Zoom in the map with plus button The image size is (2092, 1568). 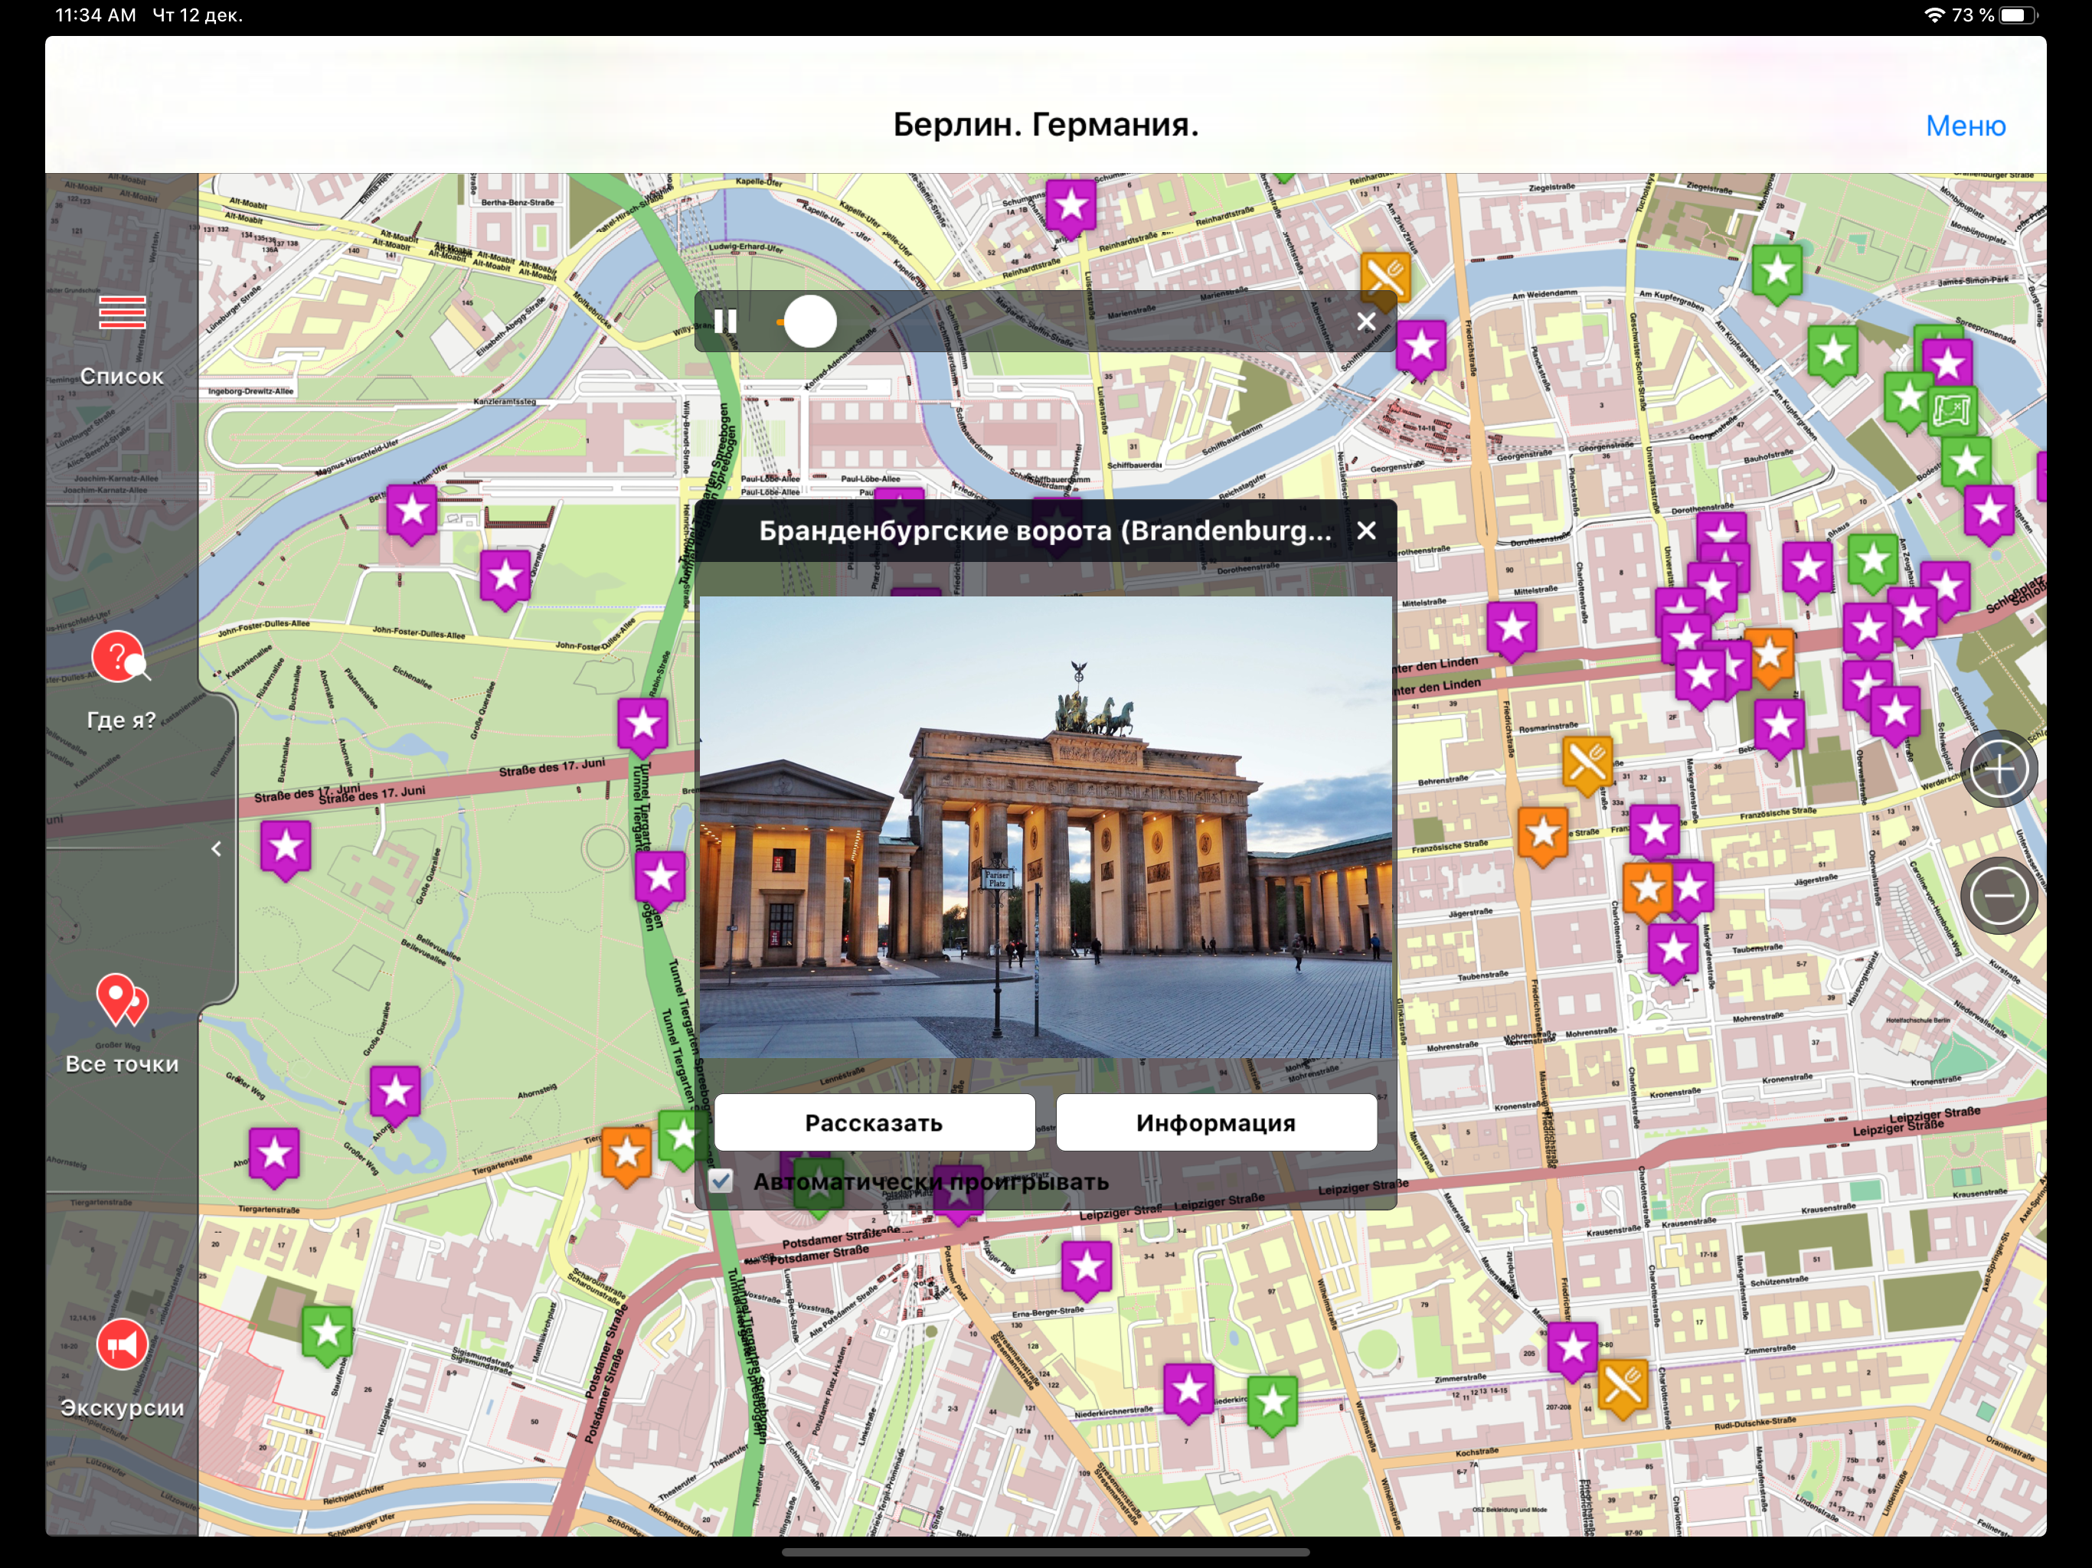[1999, 769]
